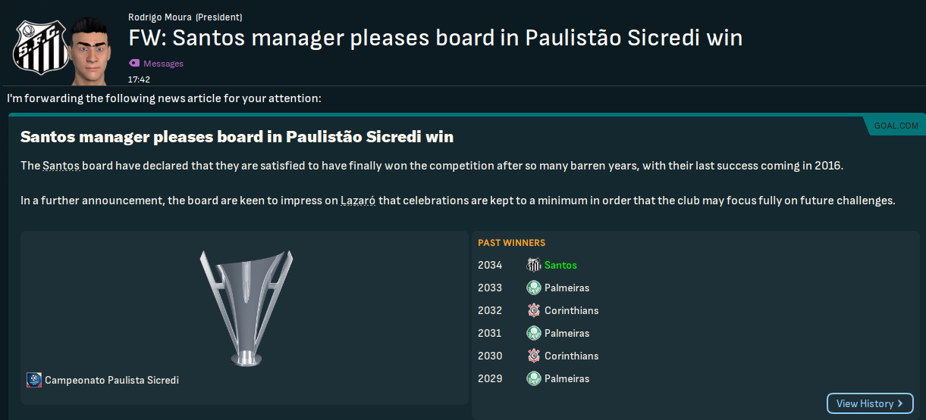Select Santos, the 2034 past winner
The height and width of the screenshot is (420, 926).
560,265
